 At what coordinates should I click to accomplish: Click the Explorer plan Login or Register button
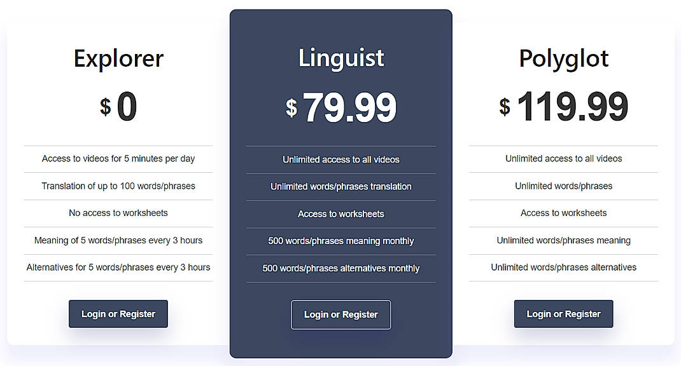point(118,313)
